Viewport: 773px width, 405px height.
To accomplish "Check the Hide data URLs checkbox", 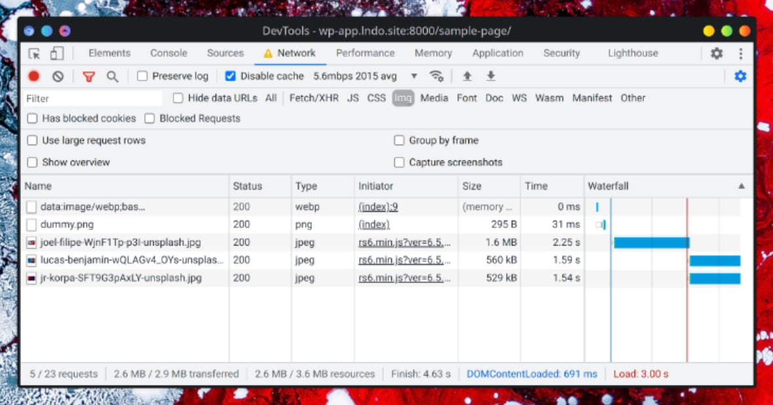I will point(178,98).
